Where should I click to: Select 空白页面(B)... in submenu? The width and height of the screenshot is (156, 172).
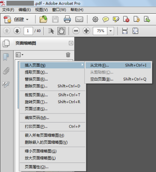(x=118, y=79)
